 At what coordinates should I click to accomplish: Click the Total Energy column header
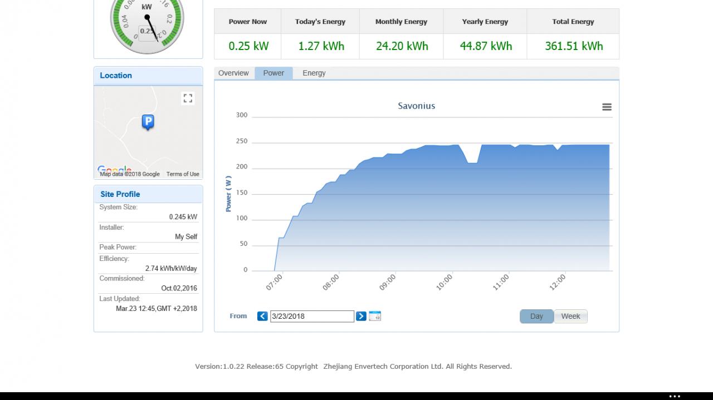(x=573, y=22)
